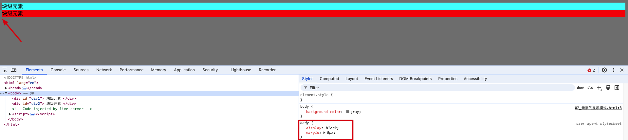Screen dimensions: 628x140
Task: Expand the head node
Action: tap(6, 88)
